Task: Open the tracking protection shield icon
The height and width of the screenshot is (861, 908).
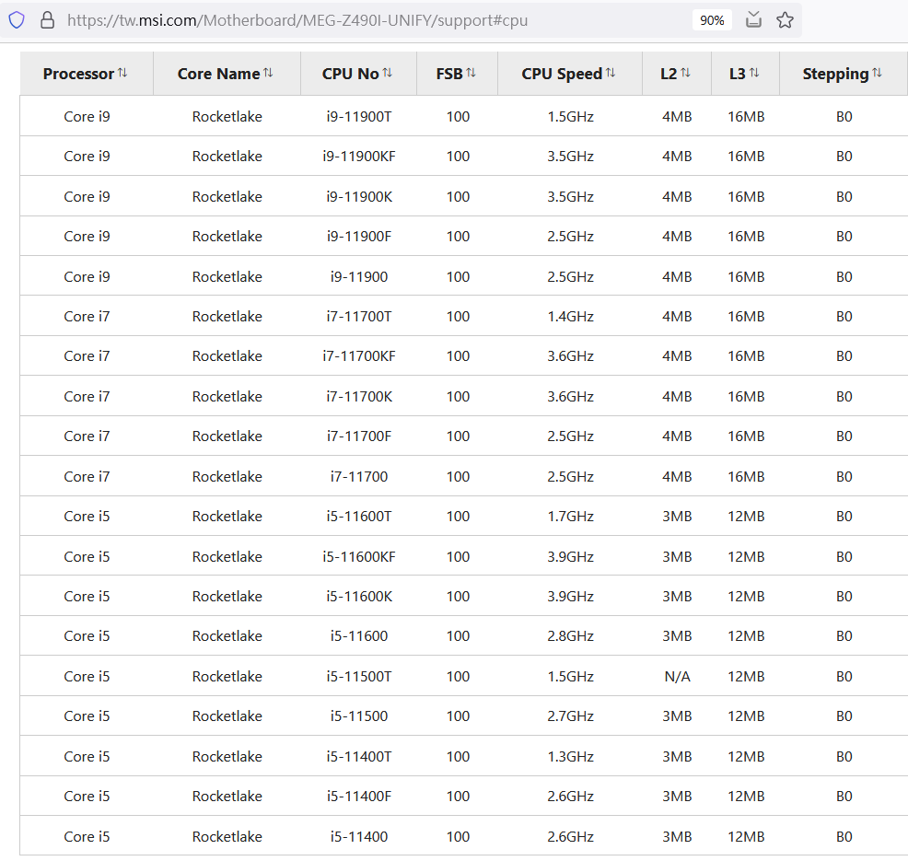Action: (17, 20)
